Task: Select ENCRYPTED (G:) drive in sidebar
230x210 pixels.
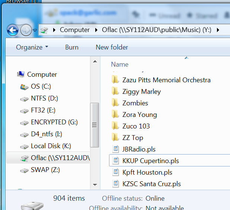Action: click(x=54, y=122)
